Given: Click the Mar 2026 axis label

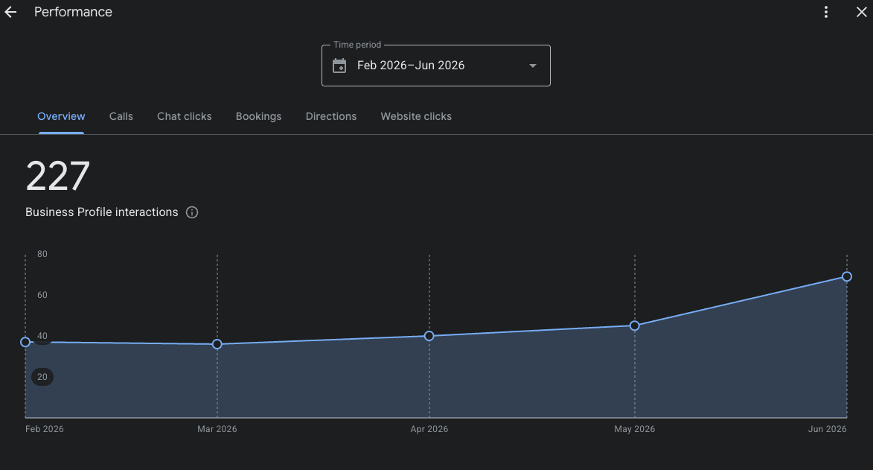Looking at the screenshot, I should 217,429.
